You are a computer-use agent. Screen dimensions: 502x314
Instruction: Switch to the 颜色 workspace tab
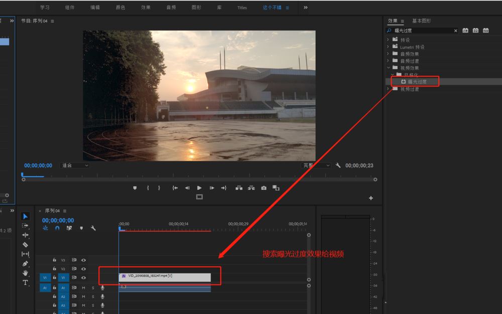point(120,8)
